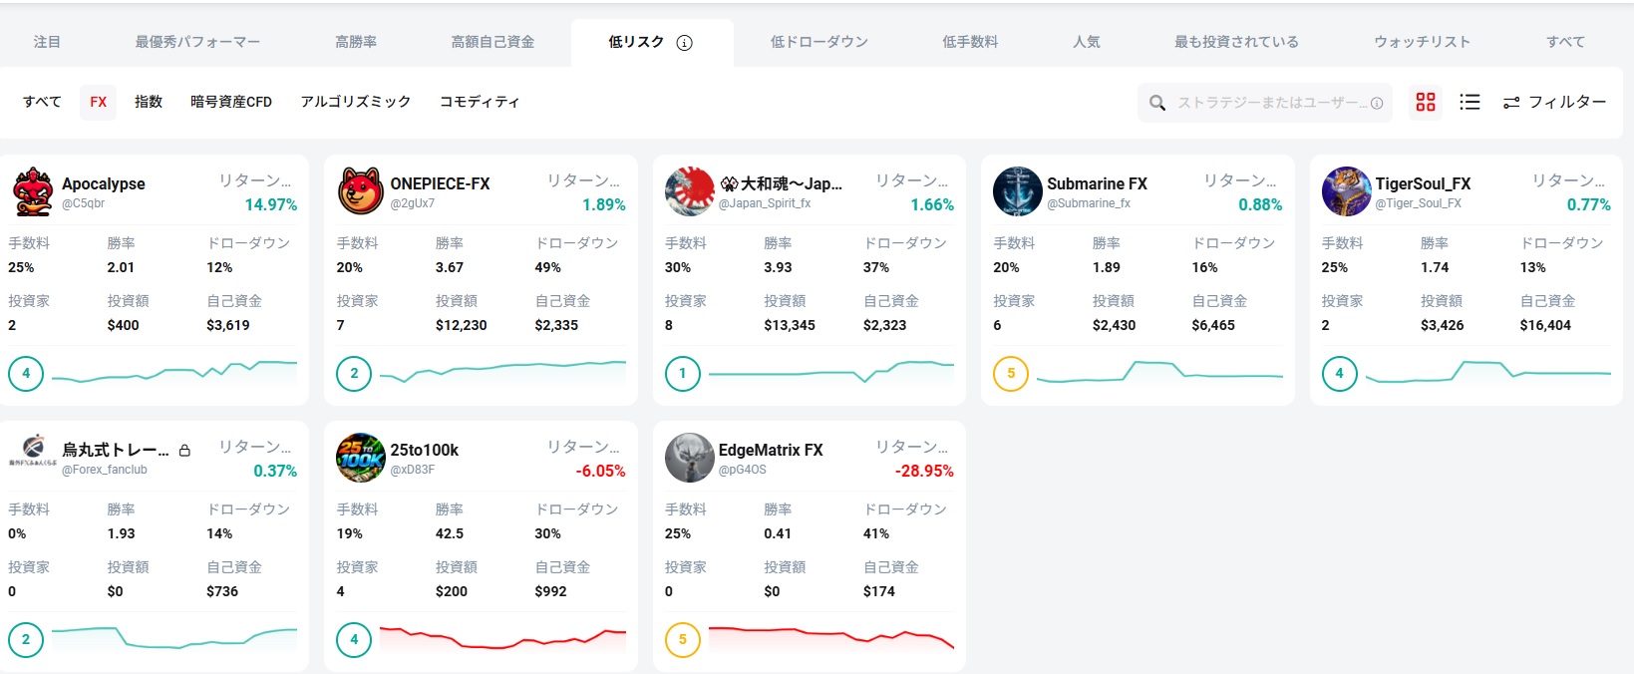
Task: Click risk score 2 badge on 烏丸式トレー card
Action: [26, 640]
